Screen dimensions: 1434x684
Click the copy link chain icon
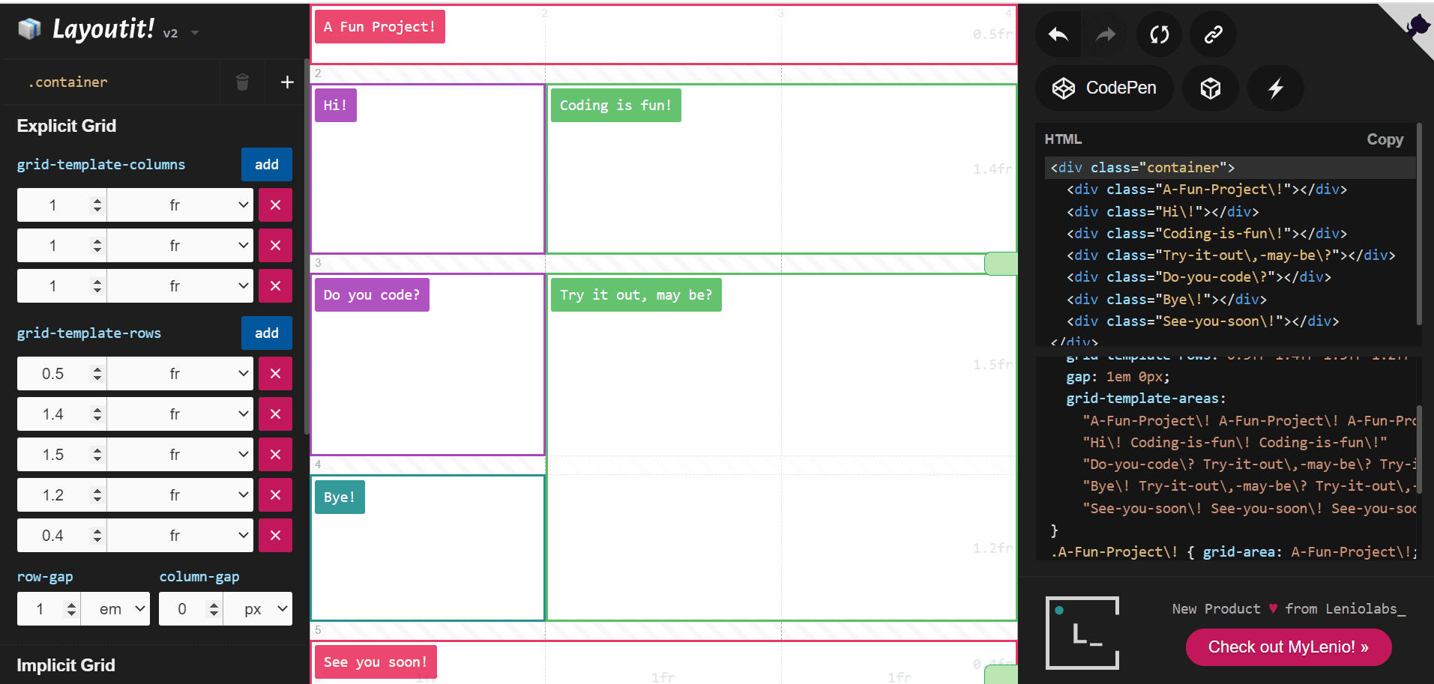(x=1213, y=34)
